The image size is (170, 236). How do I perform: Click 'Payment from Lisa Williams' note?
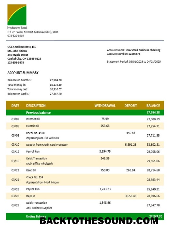pyautogui.click(x=42, y=138)
